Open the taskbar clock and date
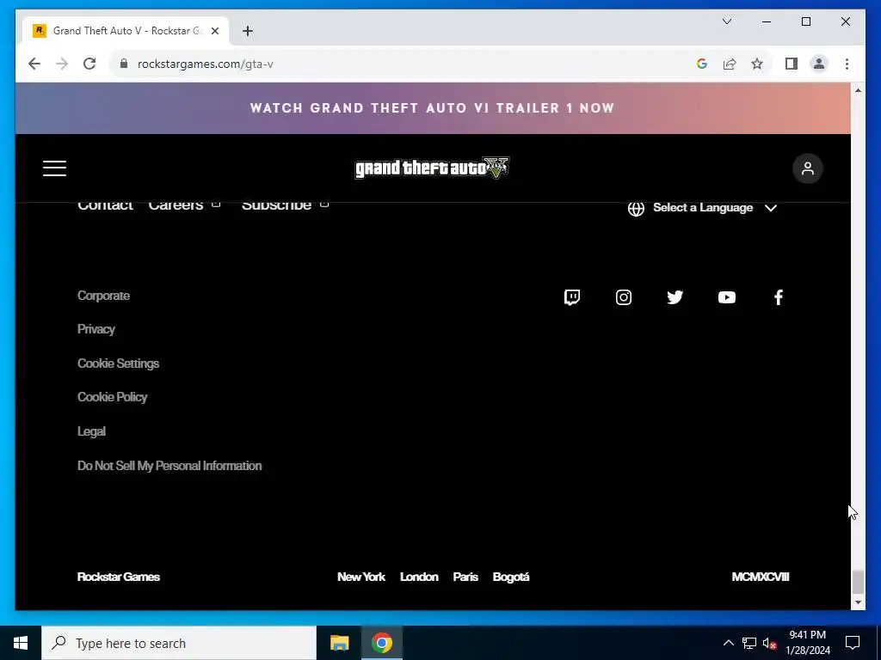This screenshot has width=881, height=660. (808, 643)
